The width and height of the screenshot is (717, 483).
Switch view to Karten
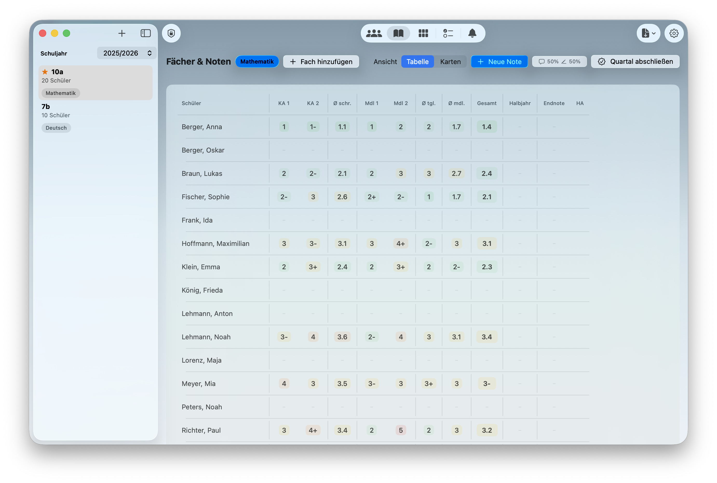point(450,62)
